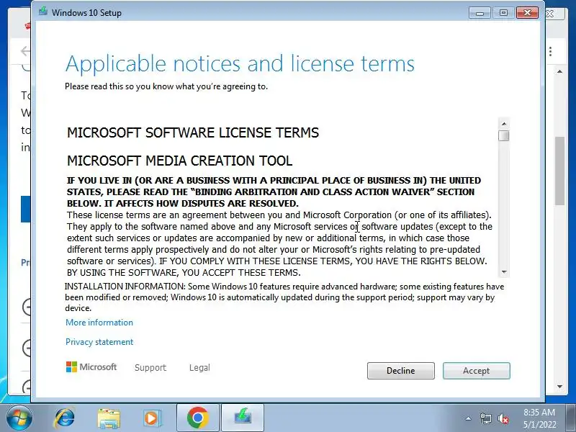Screen dimensions: 576x432
Task: Maximize the Windows 10 Setup window
Action: click(503, 13)
